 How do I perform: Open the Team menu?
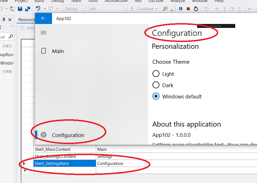point(76,1)
